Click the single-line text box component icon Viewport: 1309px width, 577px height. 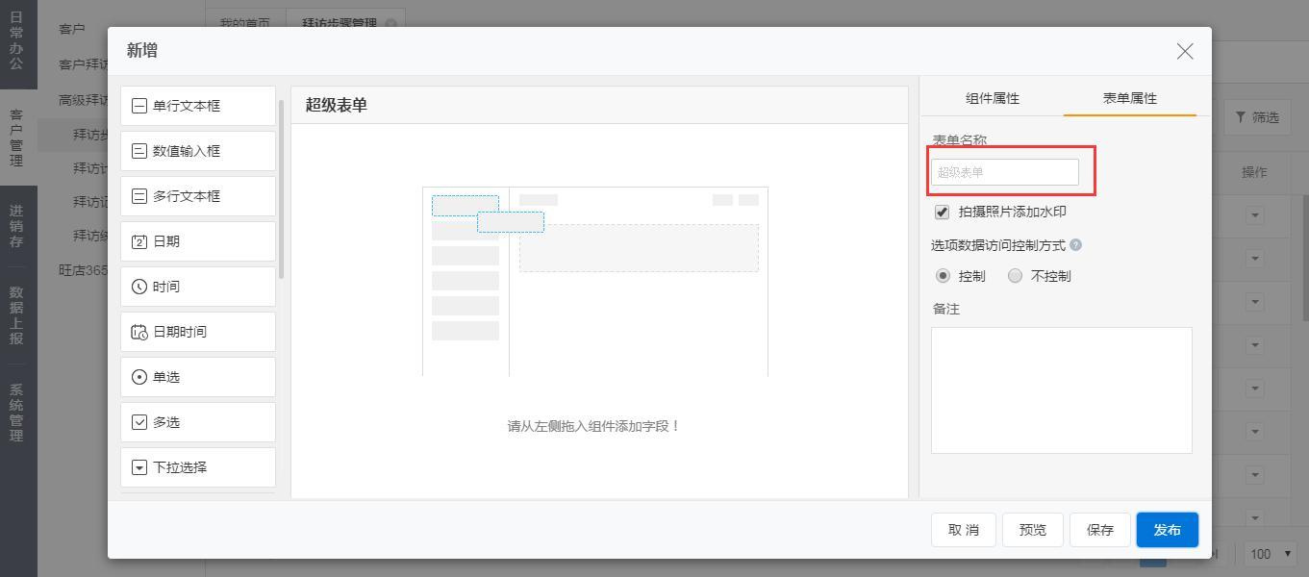pos(139,106)
